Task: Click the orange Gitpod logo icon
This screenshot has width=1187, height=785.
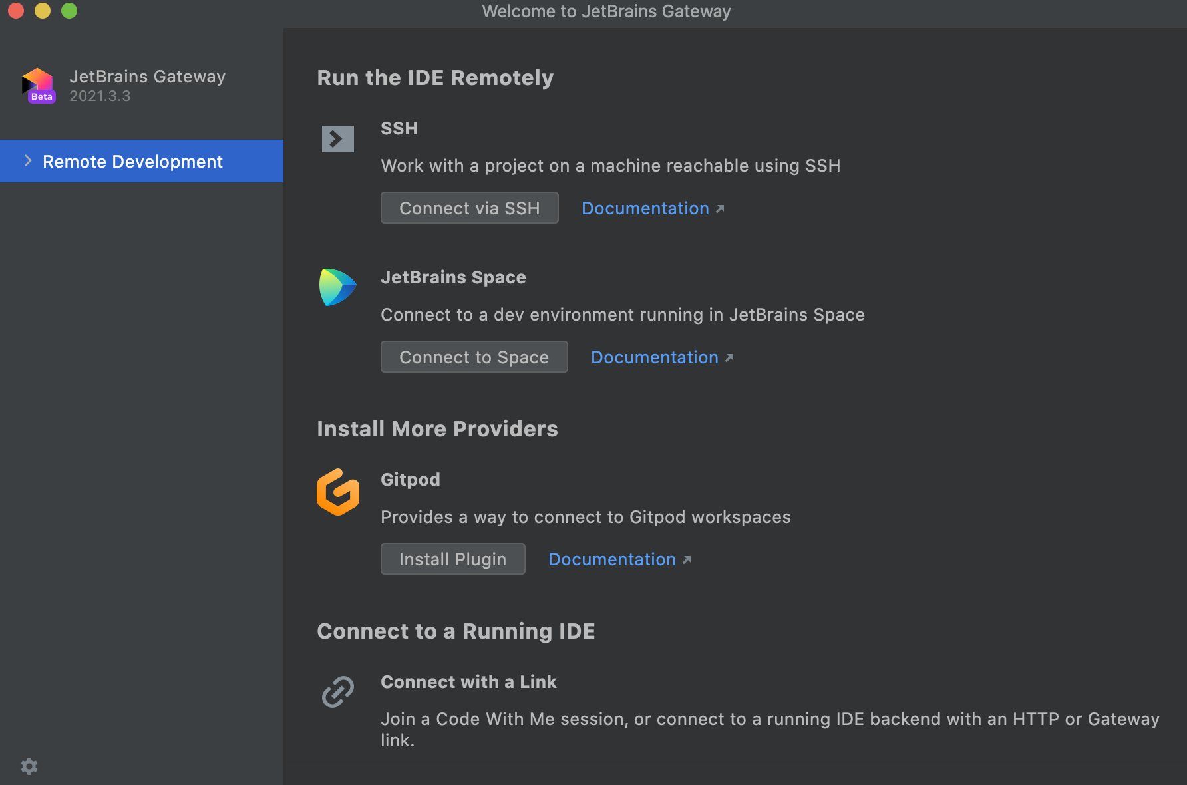Action: click(x=337, y=492)
